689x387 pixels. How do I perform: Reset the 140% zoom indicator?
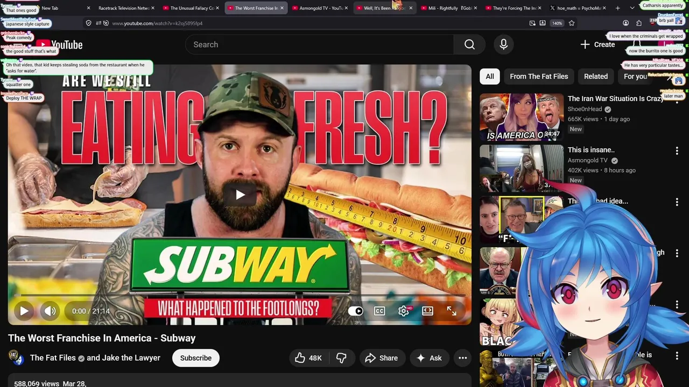[557, 23]
